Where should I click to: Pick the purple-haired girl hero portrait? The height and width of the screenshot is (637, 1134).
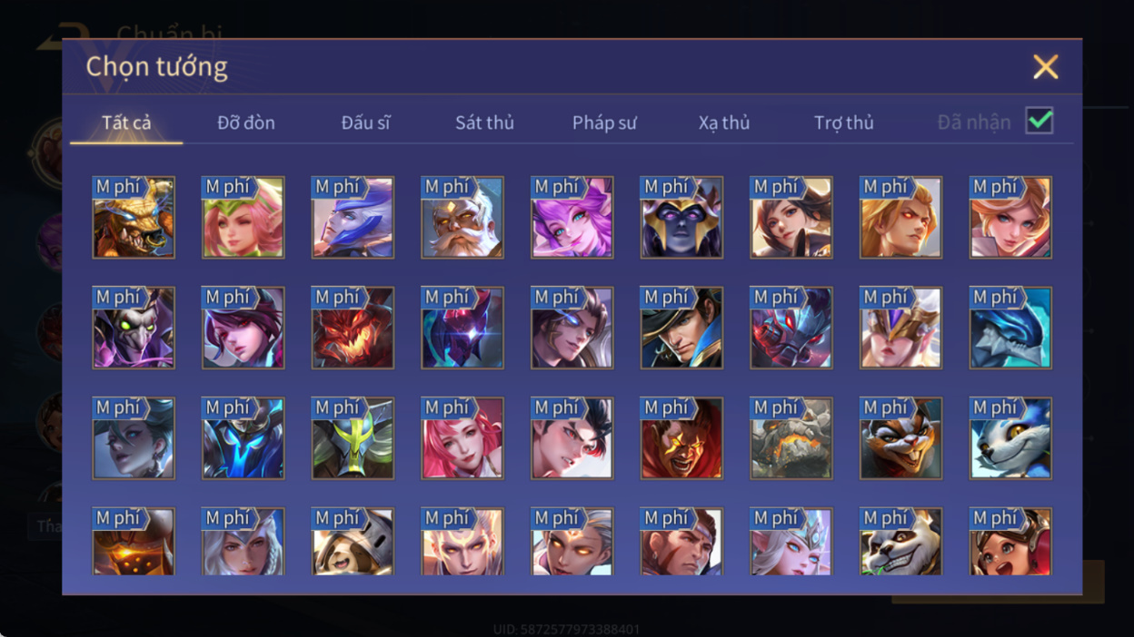point(572,218)
